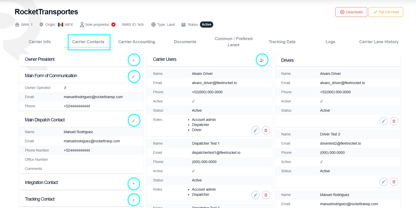Click the Put On-Hold button
Screen dimensions: 416x208
(x=386, y=12)
